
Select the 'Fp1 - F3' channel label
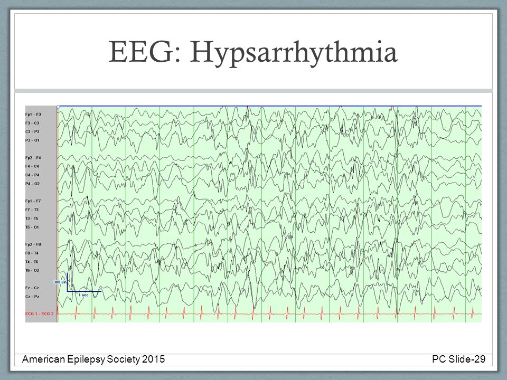[33, 115]
